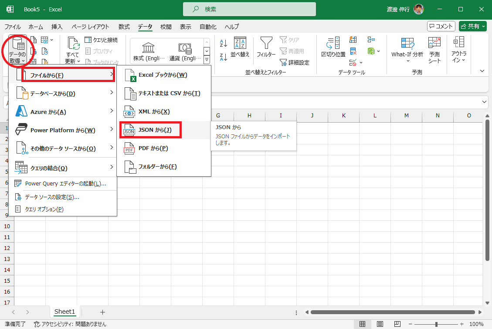Choose PDF から(P) option
The width and height of the screenshot is (492, 329).
tap(164, 148)
